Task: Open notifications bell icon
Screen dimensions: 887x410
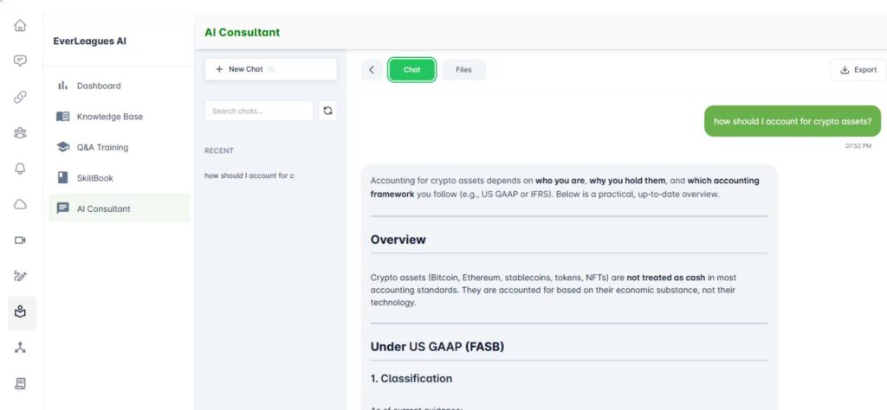Action: pos(21,169)
